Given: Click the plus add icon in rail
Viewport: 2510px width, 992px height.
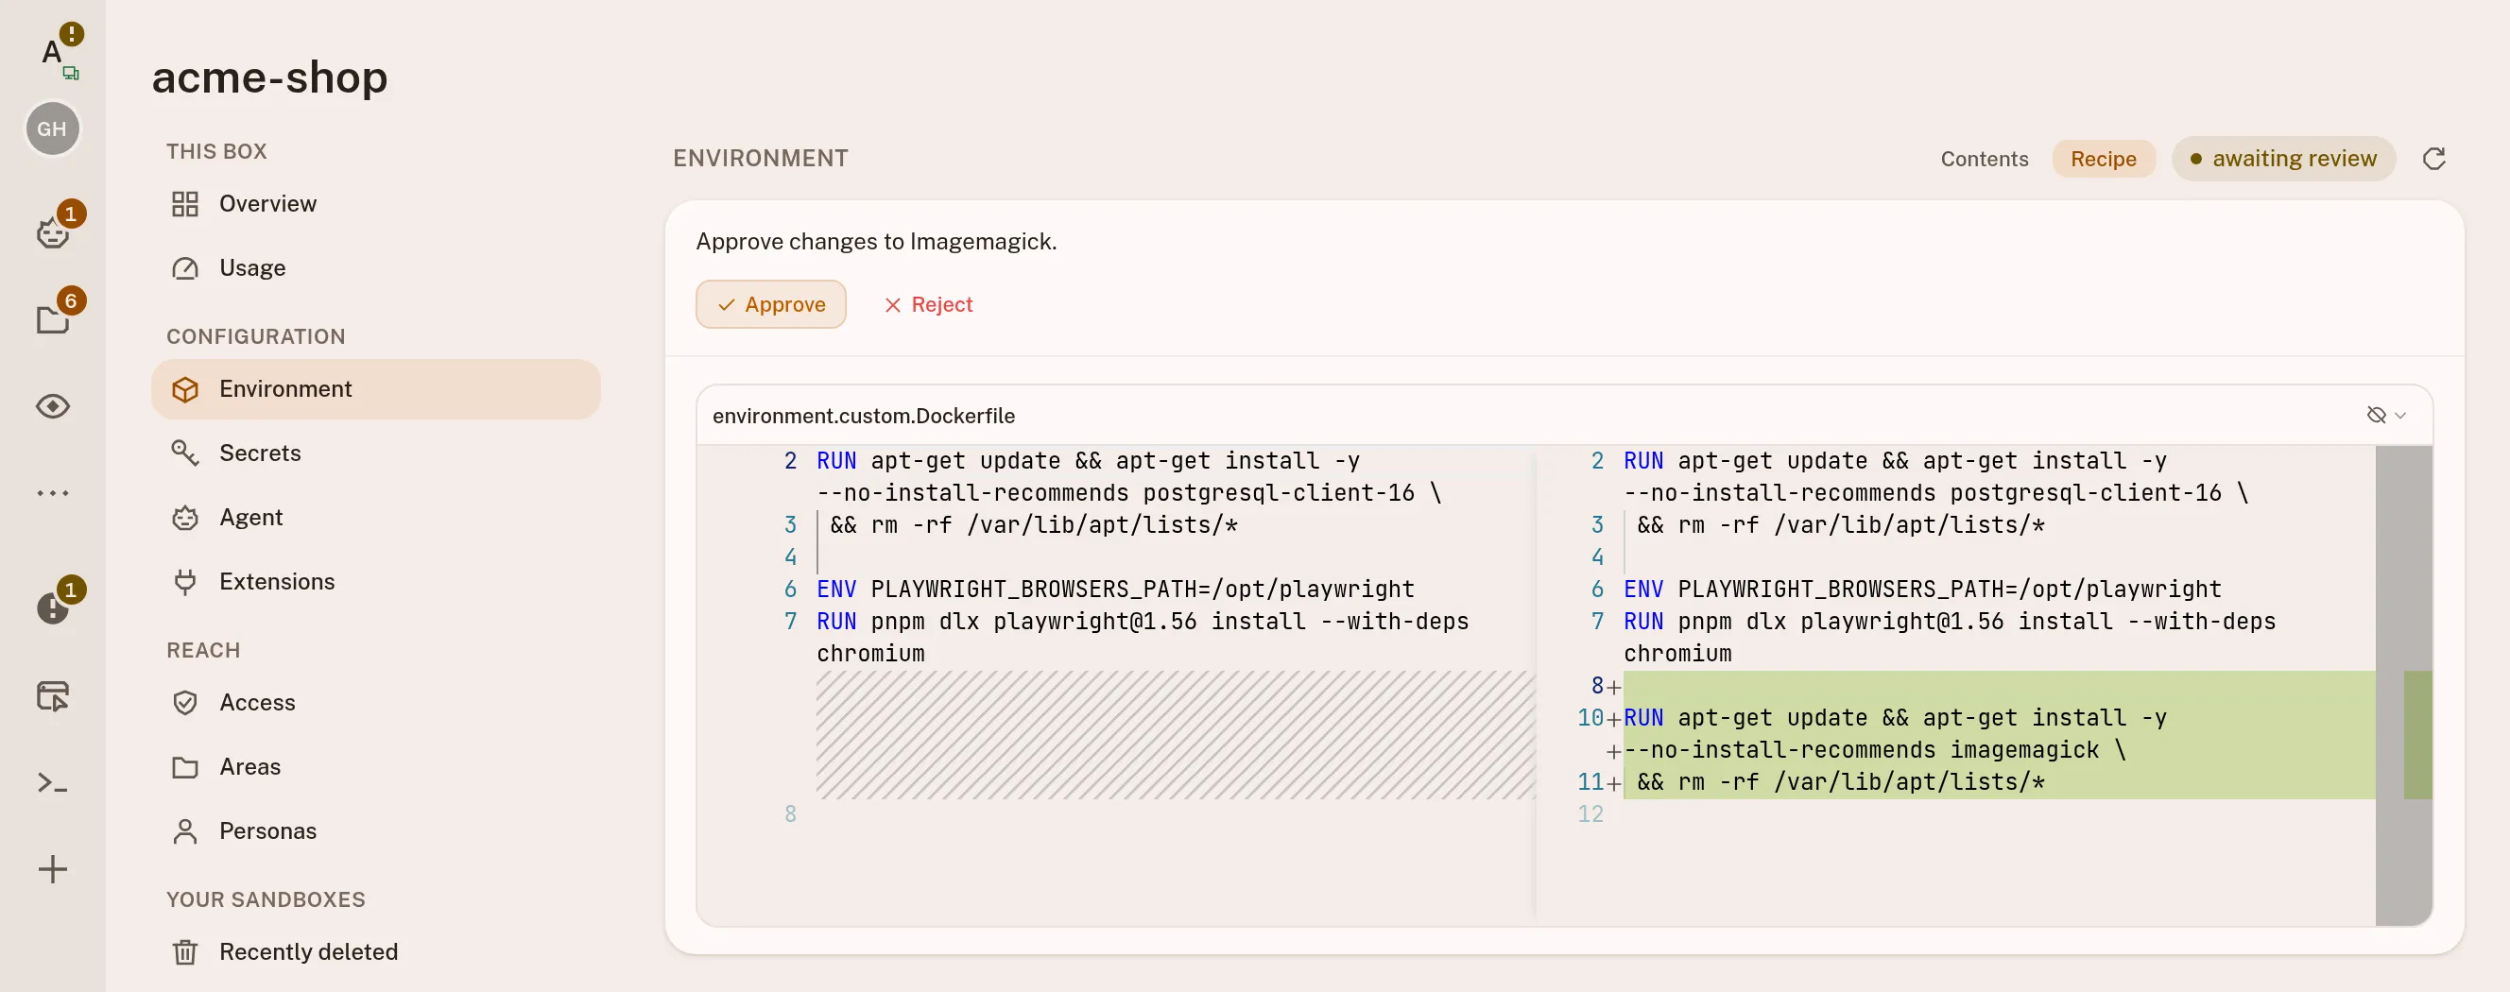Looking at the screenshot, I should point(54,869).
